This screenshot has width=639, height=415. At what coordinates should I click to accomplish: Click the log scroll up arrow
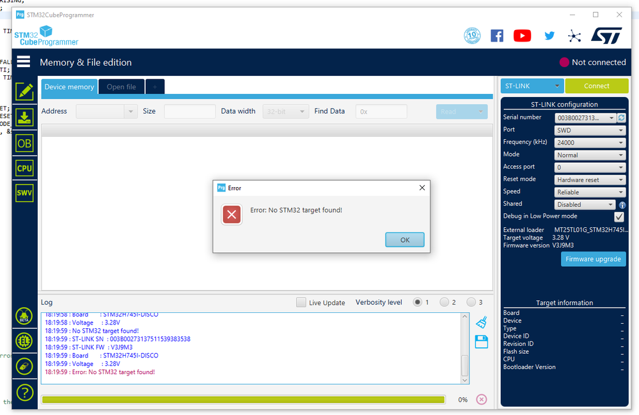(464, 317)
